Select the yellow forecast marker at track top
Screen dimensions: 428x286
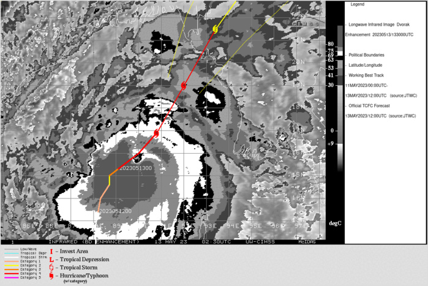(216, 29)
